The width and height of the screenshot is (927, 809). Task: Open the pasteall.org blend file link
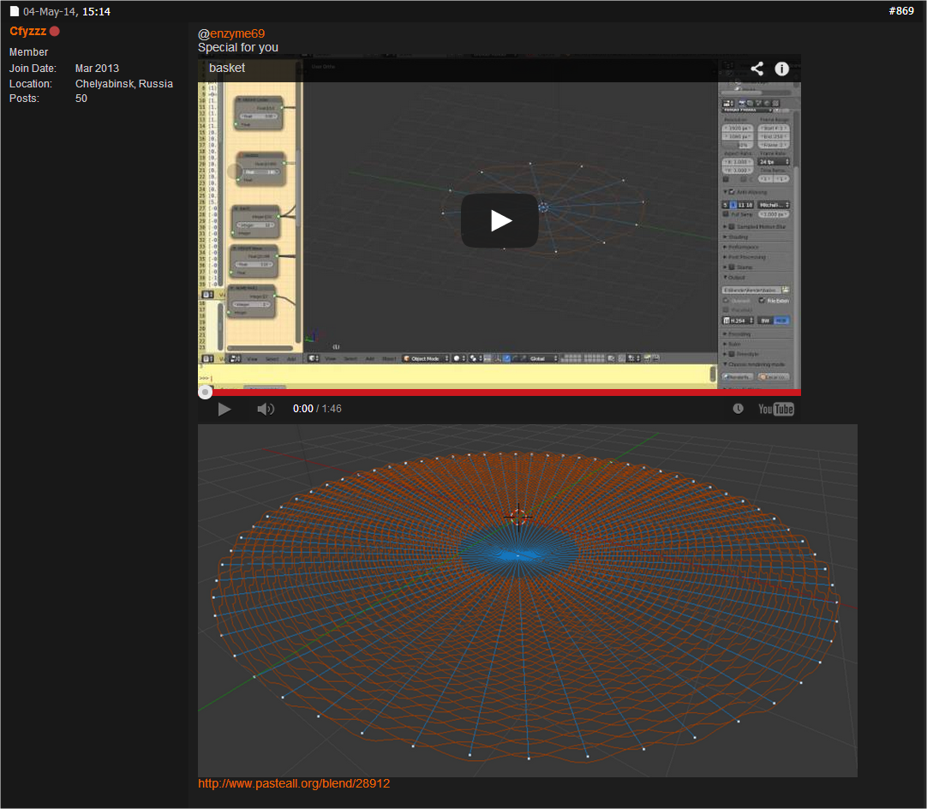point(294,783)
